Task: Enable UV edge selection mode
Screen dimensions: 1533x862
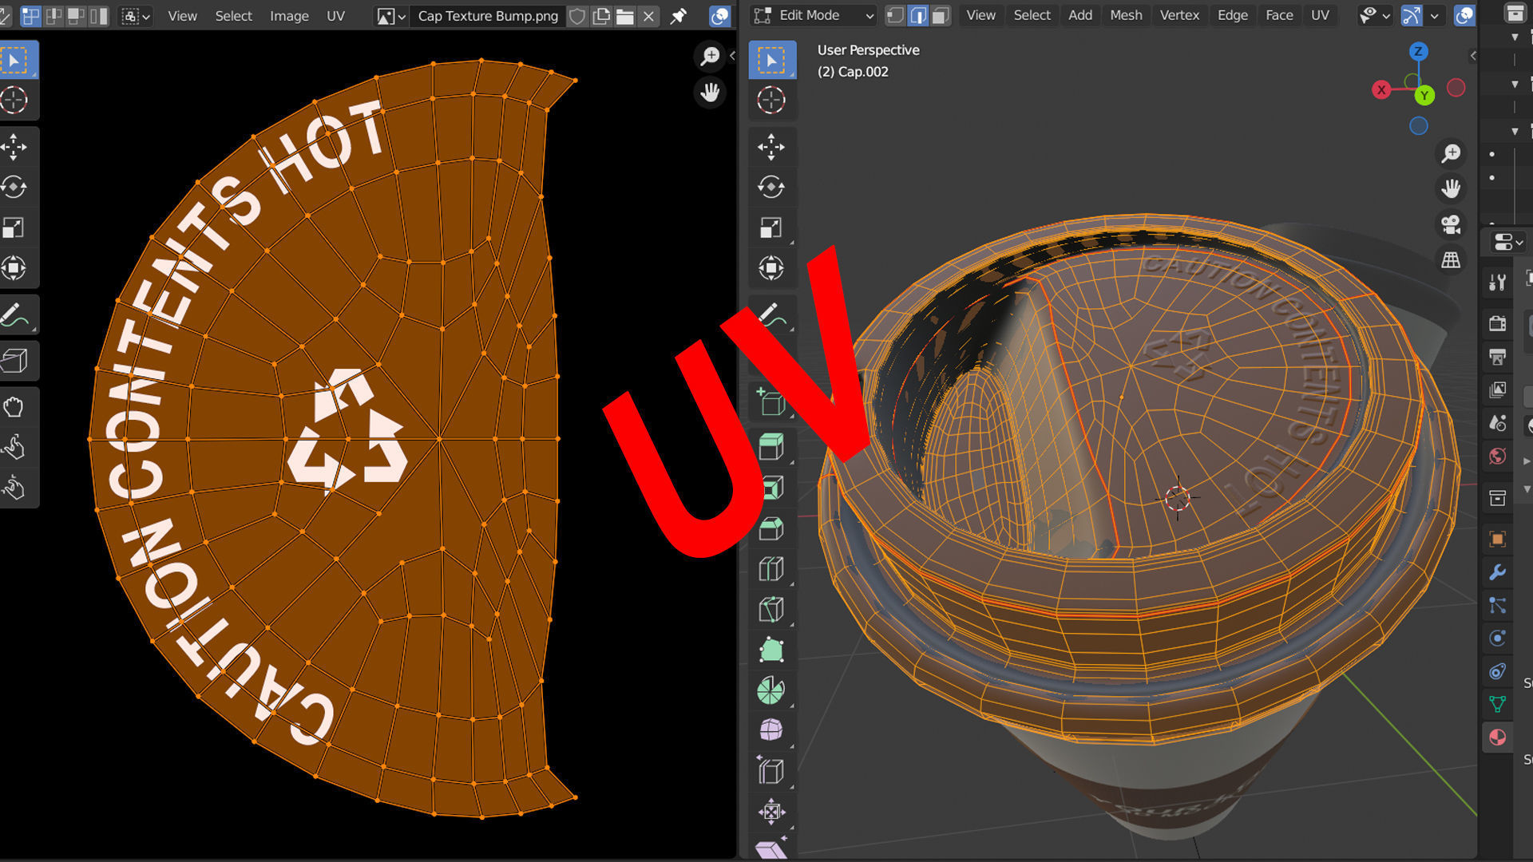Action: click(54, 16)
